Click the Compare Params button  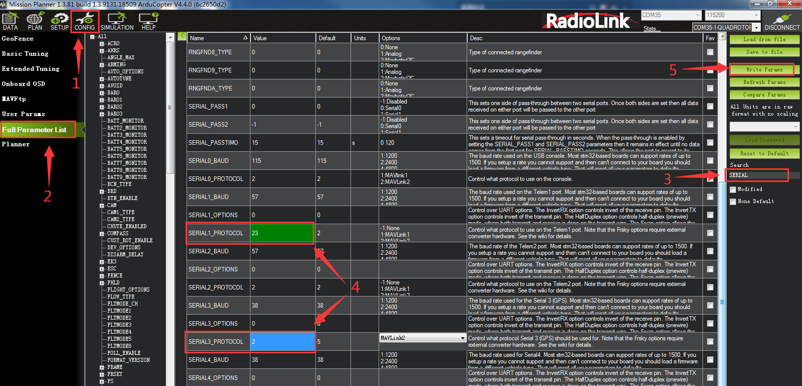click(764, 94)
